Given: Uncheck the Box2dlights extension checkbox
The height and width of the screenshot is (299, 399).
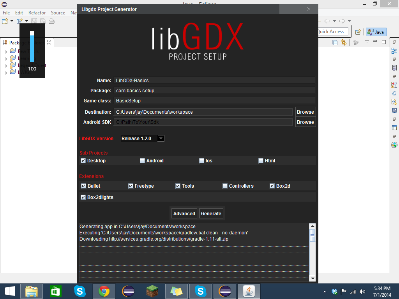Looking at the screenshot, I should coord(83,197).
